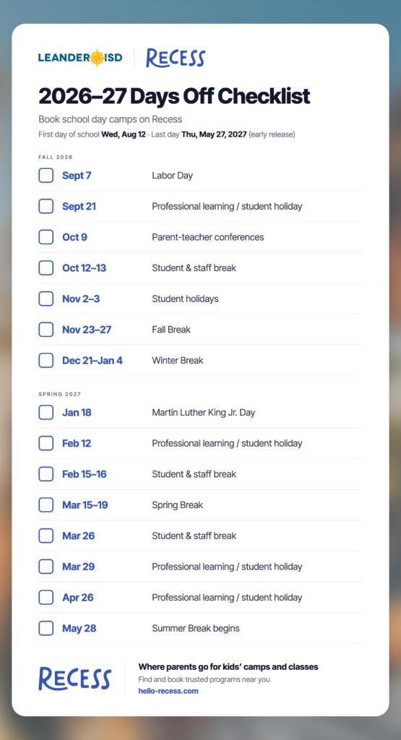Click the Recess logo in footer

(x=74, y=679)
